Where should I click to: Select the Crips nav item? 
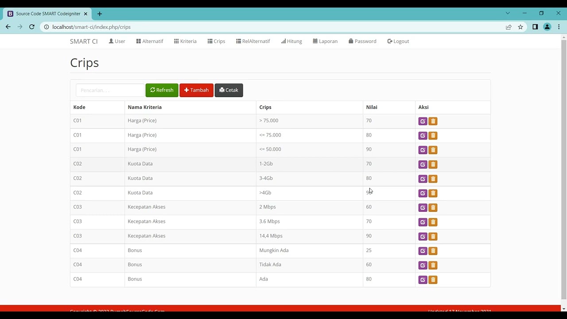[216, 41]
